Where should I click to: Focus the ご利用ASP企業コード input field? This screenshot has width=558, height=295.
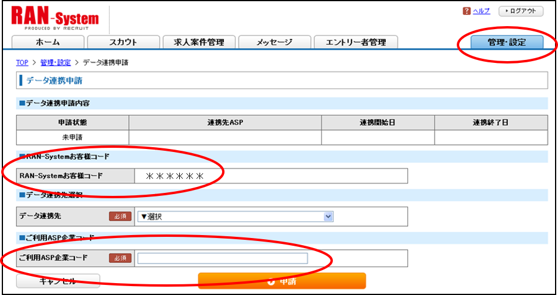pos(223,258)
